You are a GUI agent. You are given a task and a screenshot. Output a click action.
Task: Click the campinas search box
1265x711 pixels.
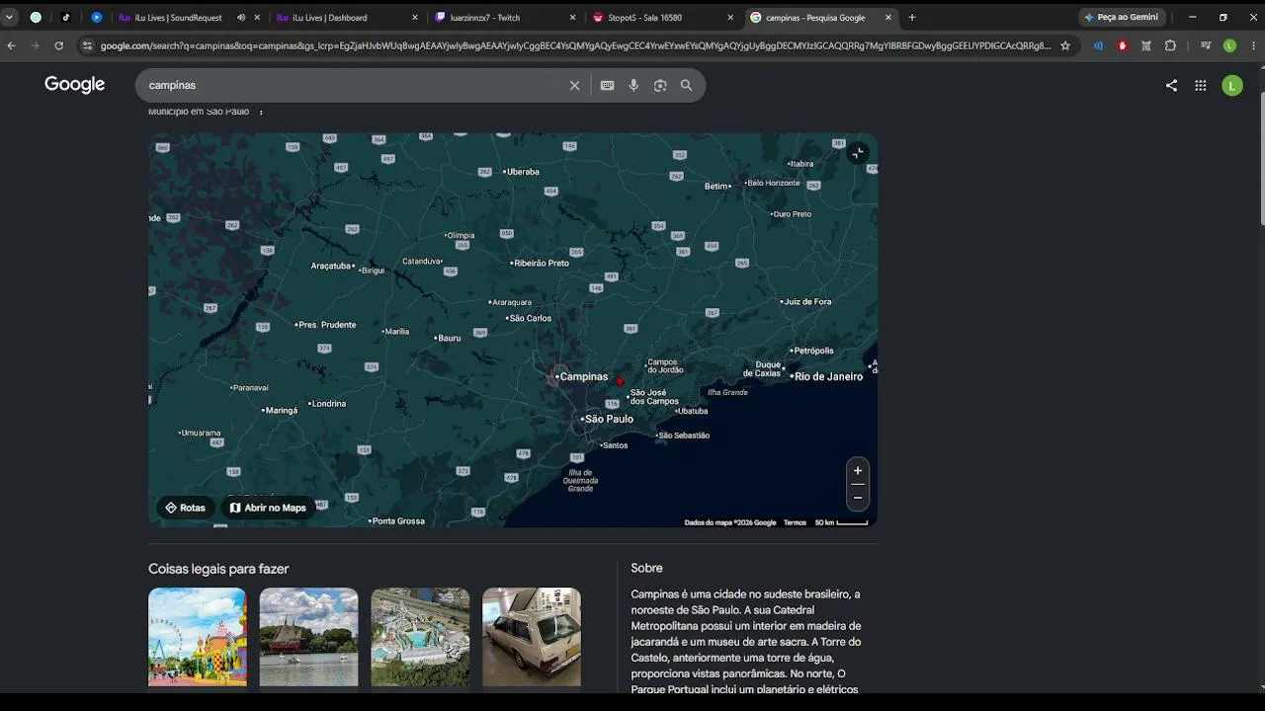click(356, 85)
